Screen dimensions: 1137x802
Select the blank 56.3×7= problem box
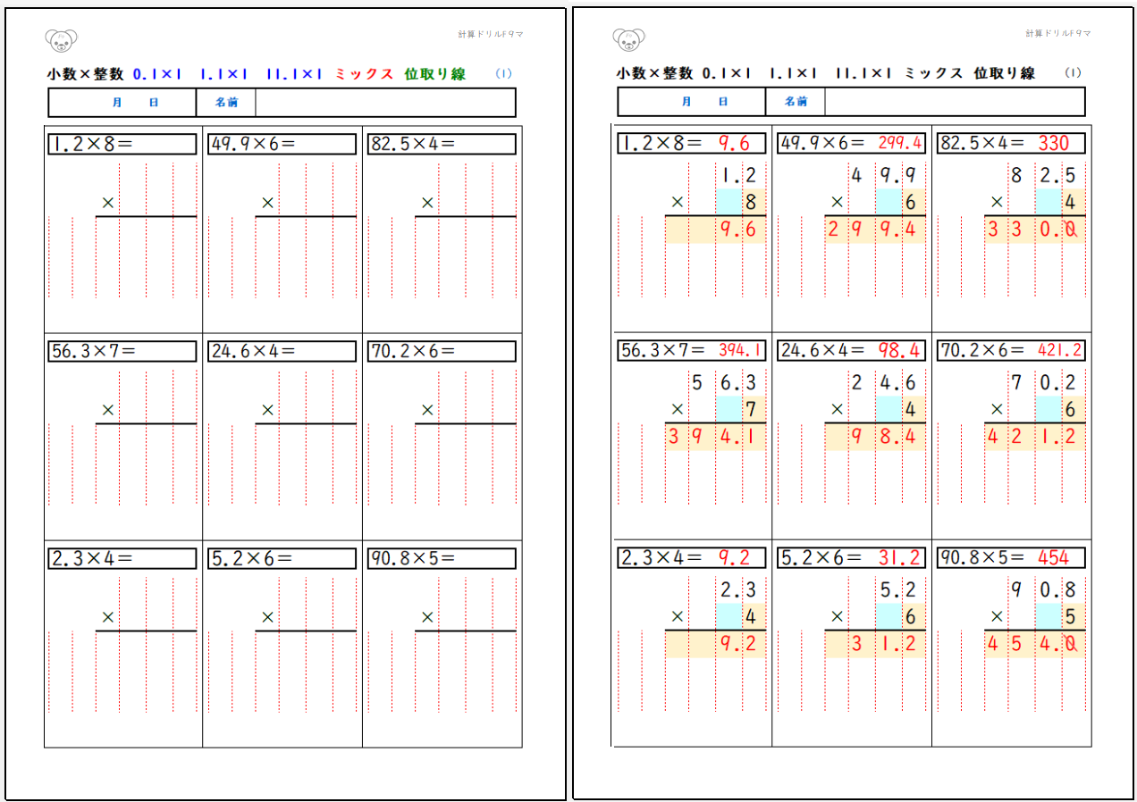(x=122, y=351)
